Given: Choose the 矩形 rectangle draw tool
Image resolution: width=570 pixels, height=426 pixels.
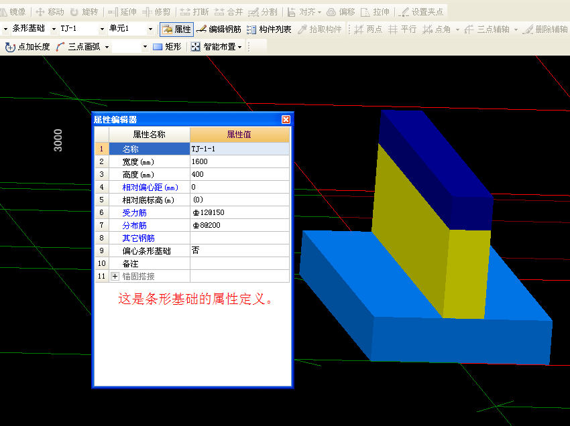Looking at the screenshot, I should point(167,47).
